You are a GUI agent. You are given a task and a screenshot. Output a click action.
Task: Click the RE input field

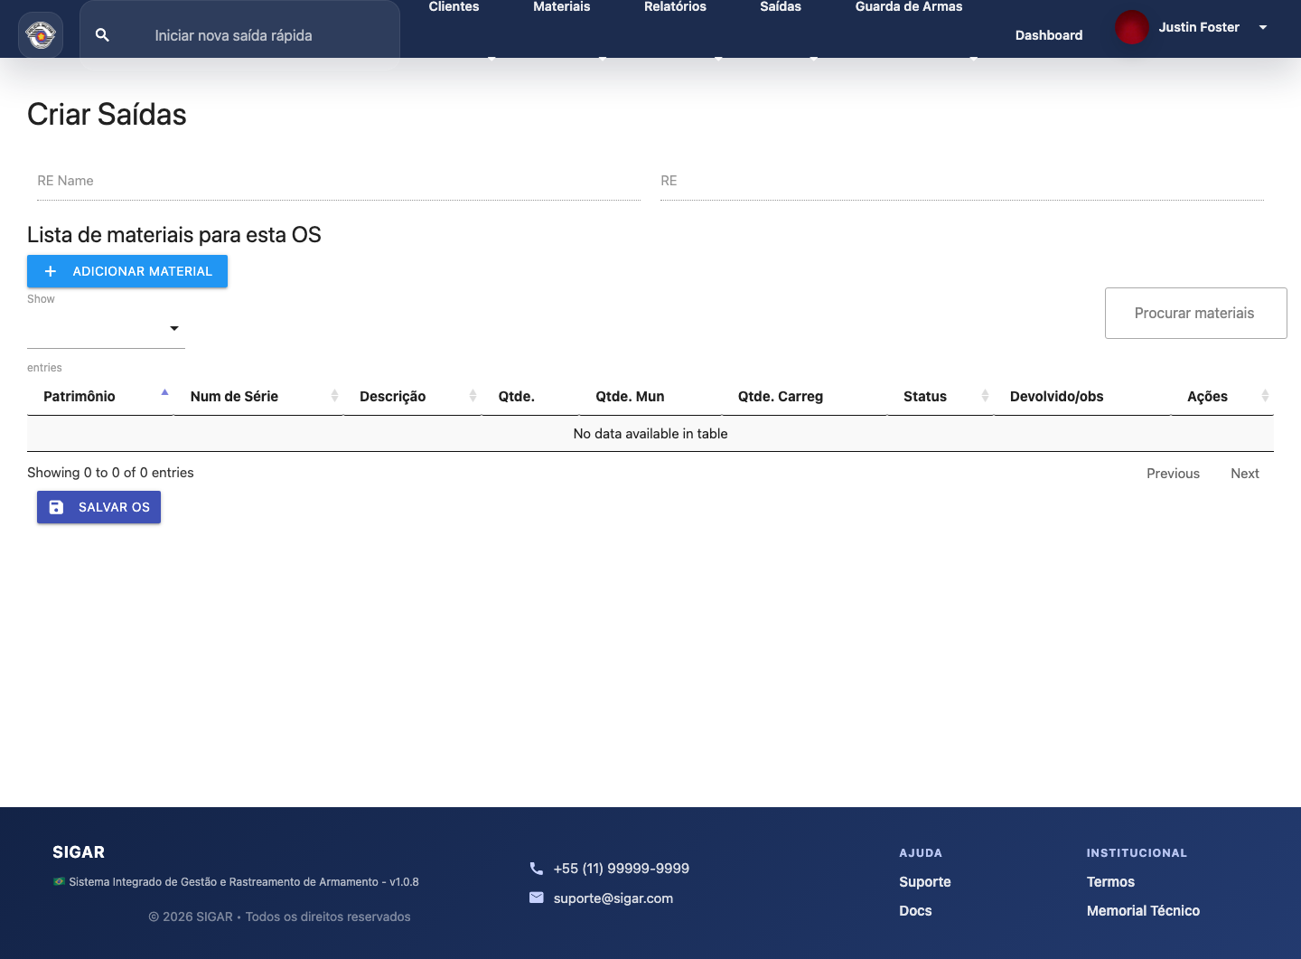[962, 181]
